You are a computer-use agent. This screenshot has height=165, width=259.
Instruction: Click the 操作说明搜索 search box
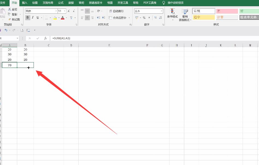tap(175, 3)
